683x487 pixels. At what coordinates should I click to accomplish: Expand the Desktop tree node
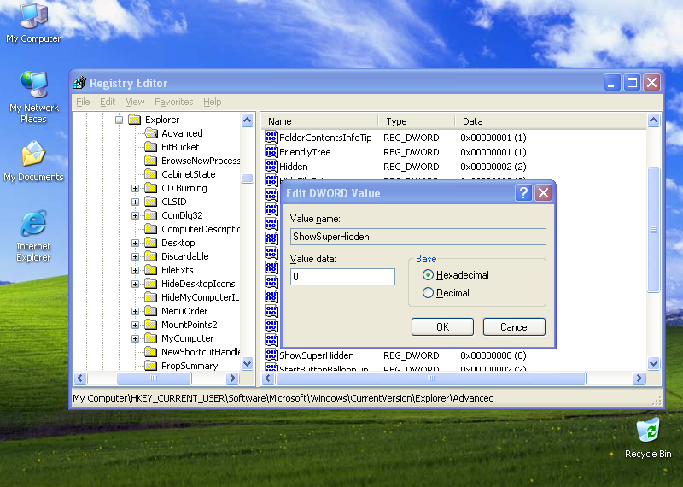pyautogui.click(x=135, y=243)
